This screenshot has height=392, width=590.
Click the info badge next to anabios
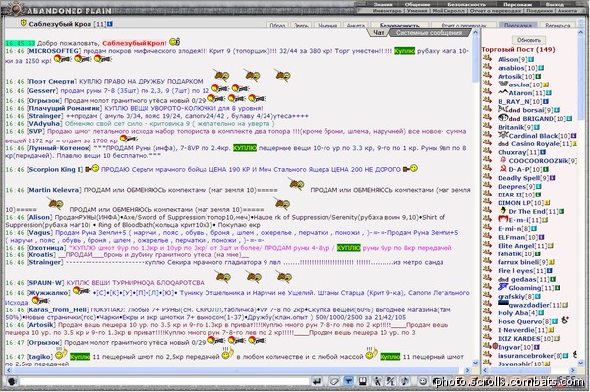coord(541,68)
